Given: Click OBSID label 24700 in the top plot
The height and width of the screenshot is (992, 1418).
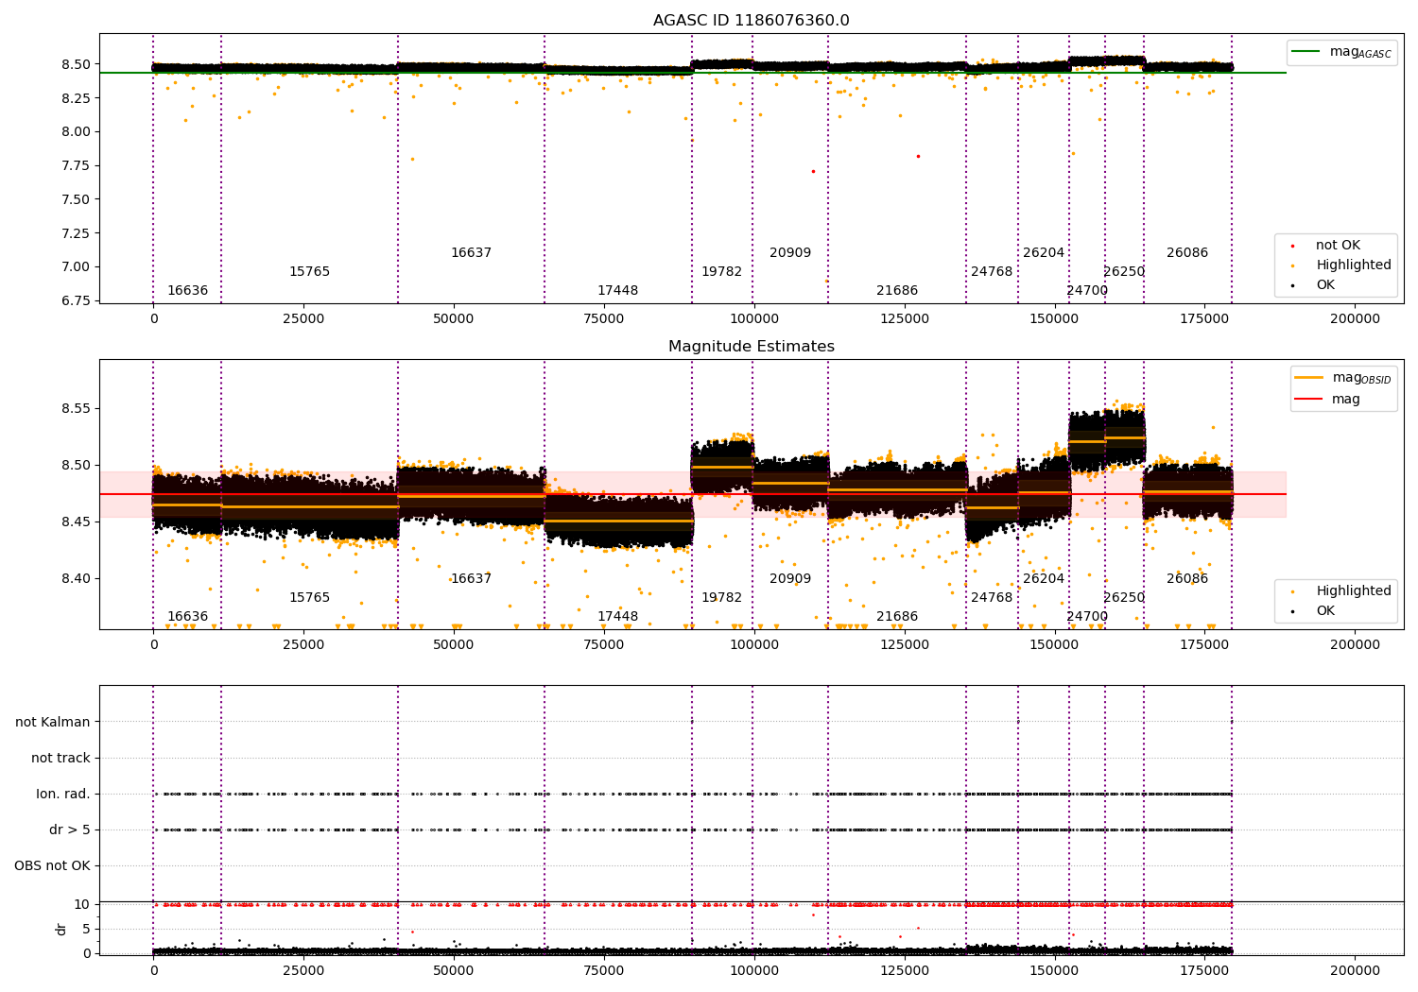Looking at the screenshot, I should (1087, 291).
